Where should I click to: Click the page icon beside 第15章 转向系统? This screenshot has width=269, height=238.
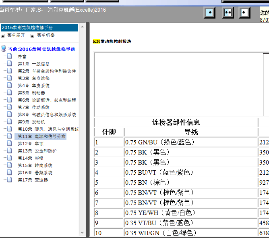[x=9, y=165]
